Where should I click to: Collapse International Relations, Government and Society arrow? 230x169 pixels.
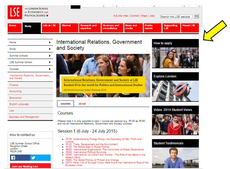pyautogui.click(x=50, y=77)
